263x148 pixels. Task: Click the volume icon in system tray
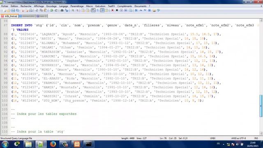[x=238, y=144]
